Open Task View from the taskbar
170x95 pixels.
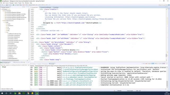tap(11, 93)
